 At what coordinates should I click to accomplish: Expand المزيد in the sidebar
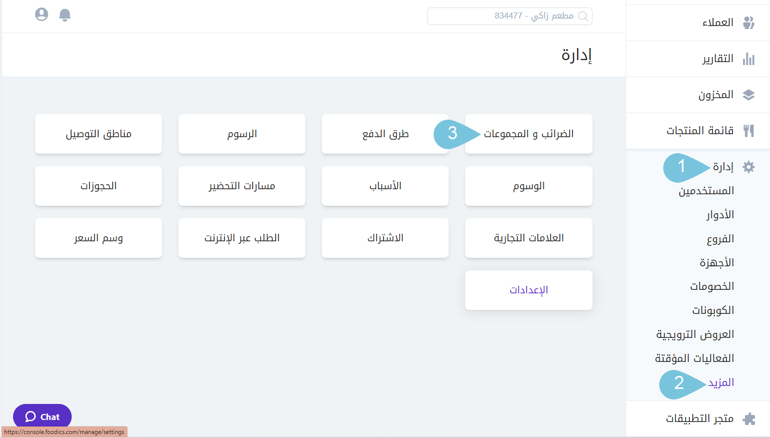(722, 382)
